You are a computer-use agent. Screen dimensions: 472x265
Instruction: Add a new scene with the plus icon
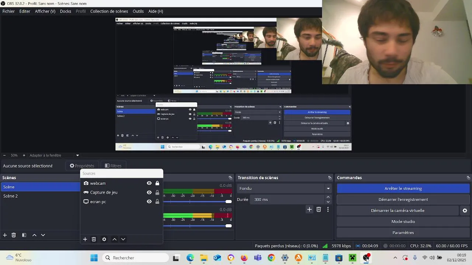pyautogui.click(x=5, y=235)
